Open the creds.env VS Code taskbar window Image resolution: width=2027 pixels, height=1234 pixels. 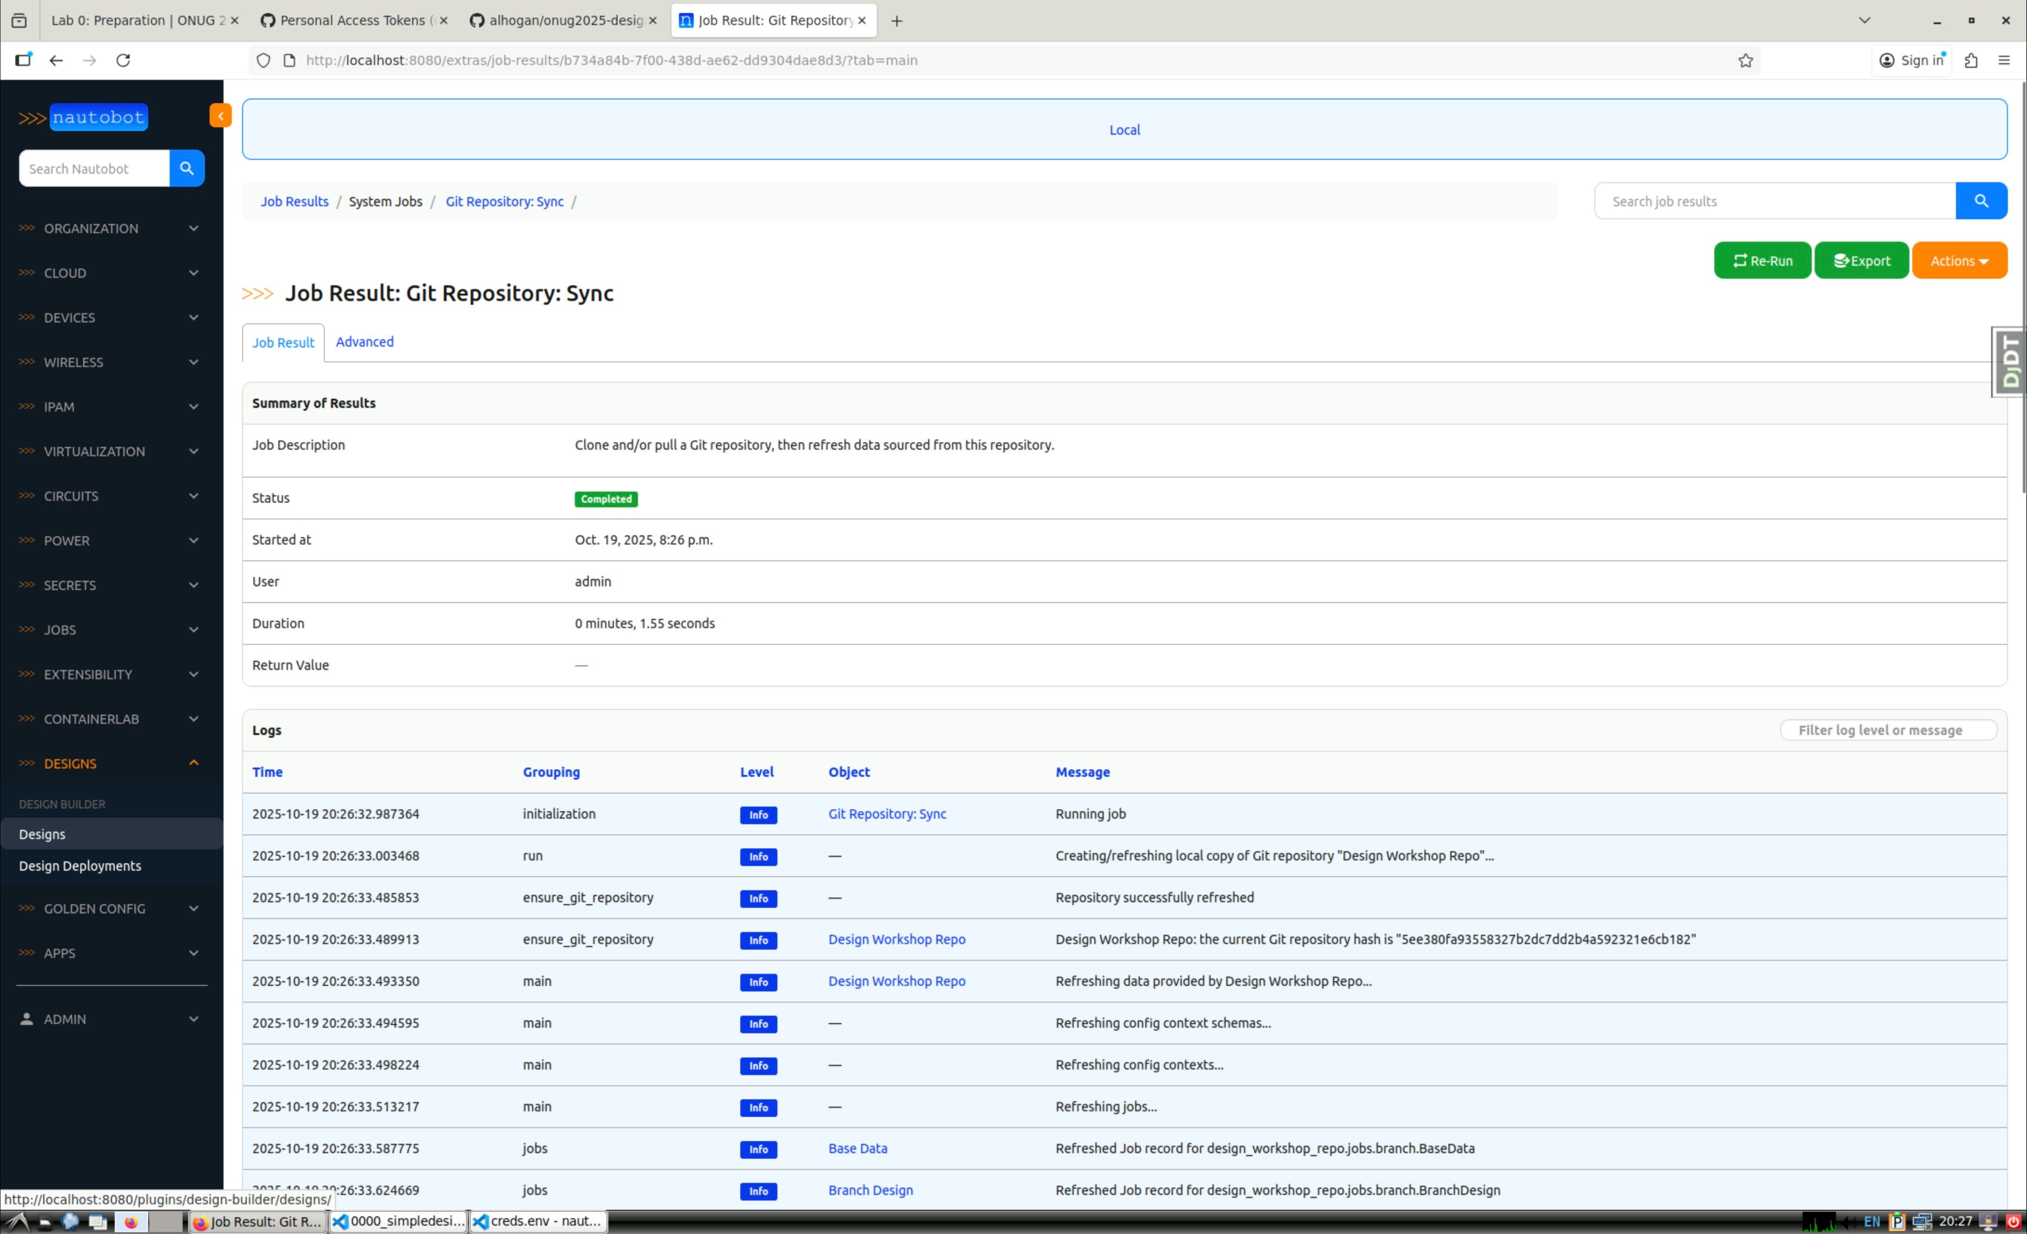pyautogui.click(x=539, y=1221)
